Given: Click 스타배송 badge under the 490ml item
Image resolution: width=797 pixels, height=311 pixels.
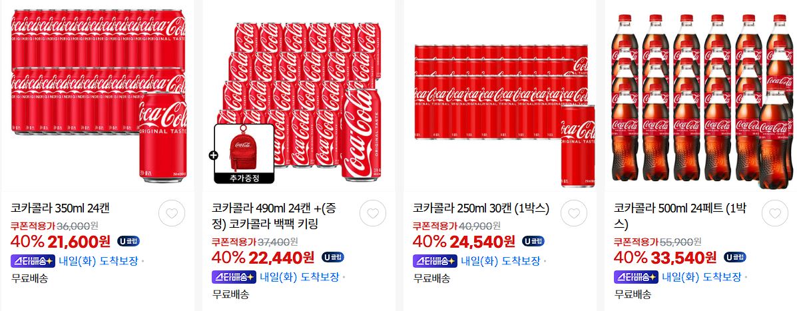Looking at the screenshot, I should [234, 277].
